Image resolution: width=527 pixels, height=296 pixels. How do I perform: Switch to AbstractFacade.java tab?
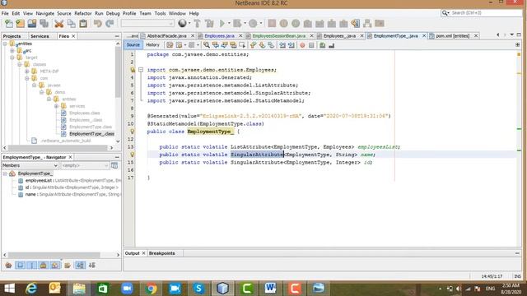pos(166,35)
